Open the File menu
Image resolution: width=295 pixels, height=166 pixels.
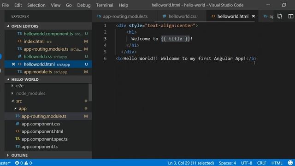[5, 5]
